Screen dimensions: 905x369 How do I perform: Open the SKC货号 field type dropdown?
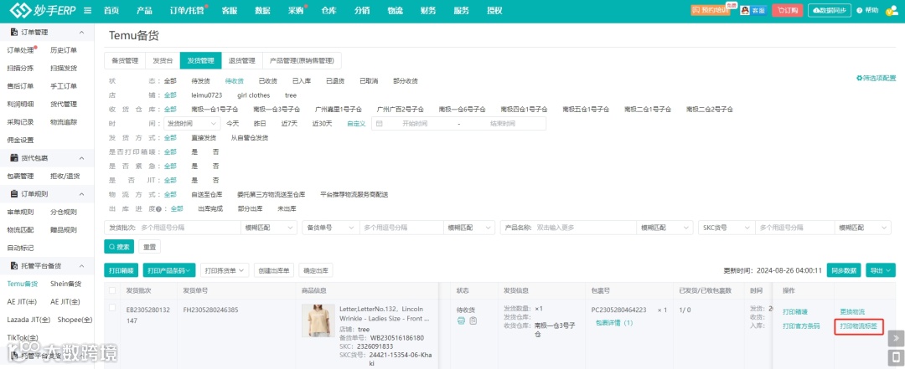[727, 228]
